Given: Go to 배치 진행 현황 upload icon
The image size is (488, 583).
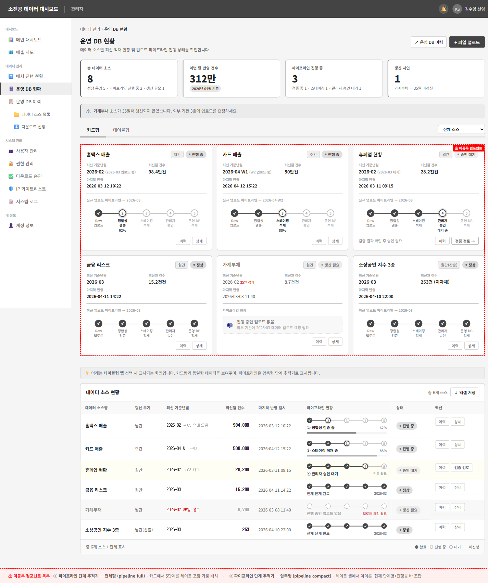Looking at the screenshot, I should 11,76.
